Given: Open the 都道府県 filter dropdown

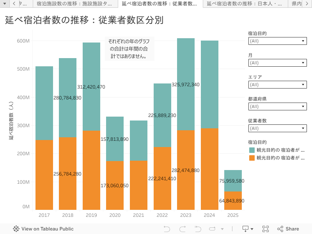Looking at the screenshot, I should tap(277, 106).
